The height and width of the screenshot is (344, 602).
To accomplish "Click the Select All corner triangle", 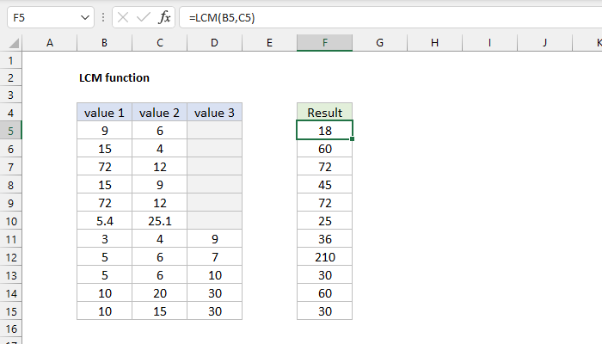I will pyautogui.click(x=15, y=43).
